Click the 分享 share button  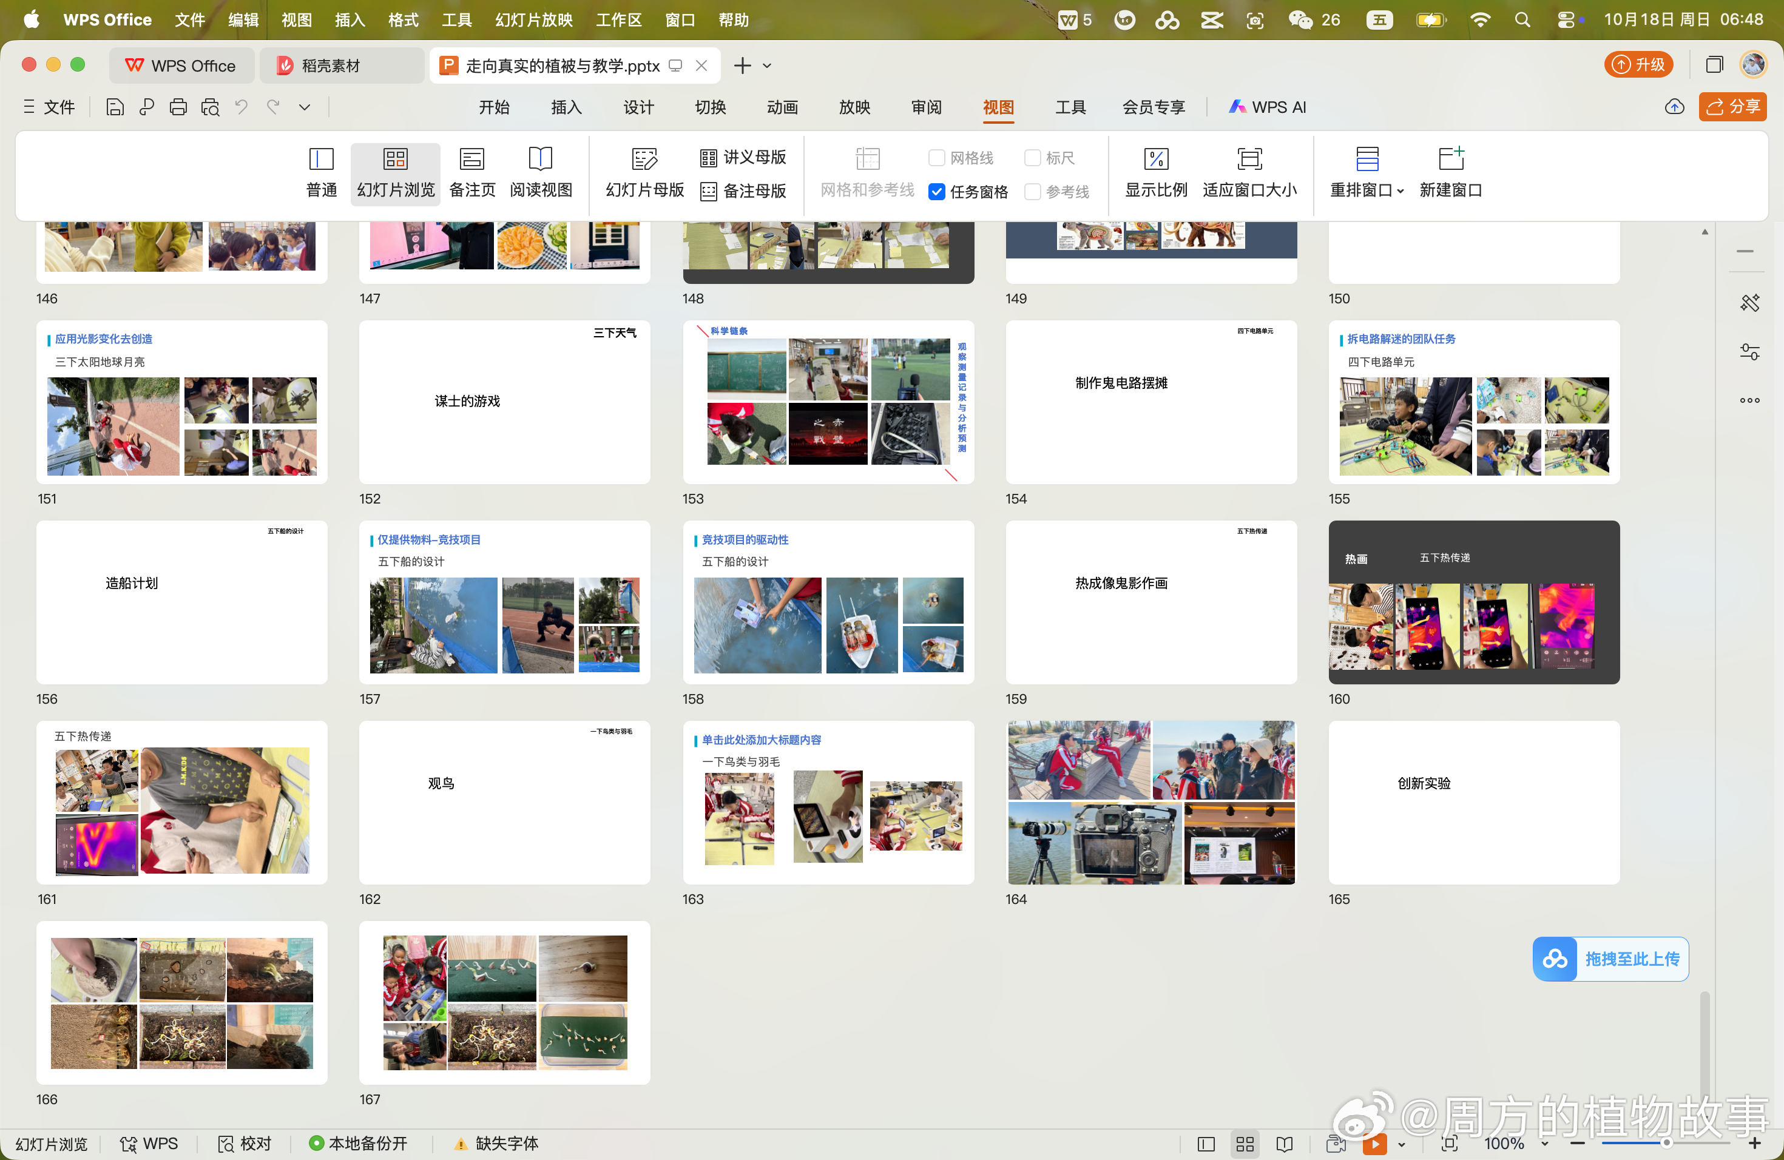coord(1732,107)
